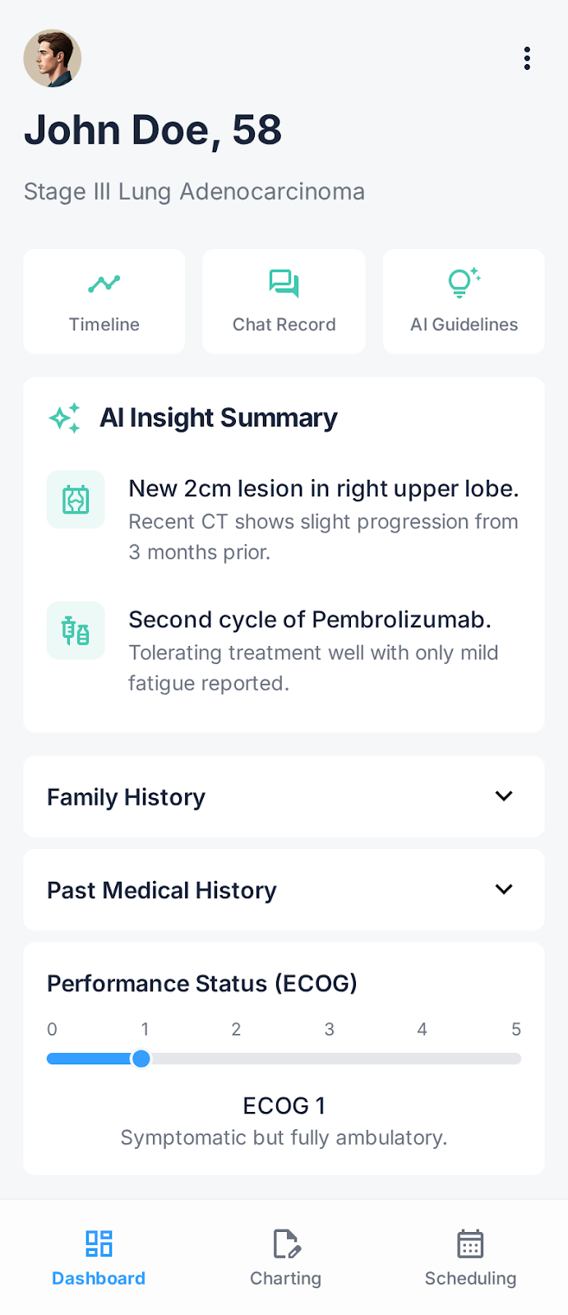Switch to the Charting tab
The width and height of the screenshot is (568, 1315).
pos(285,1257)
